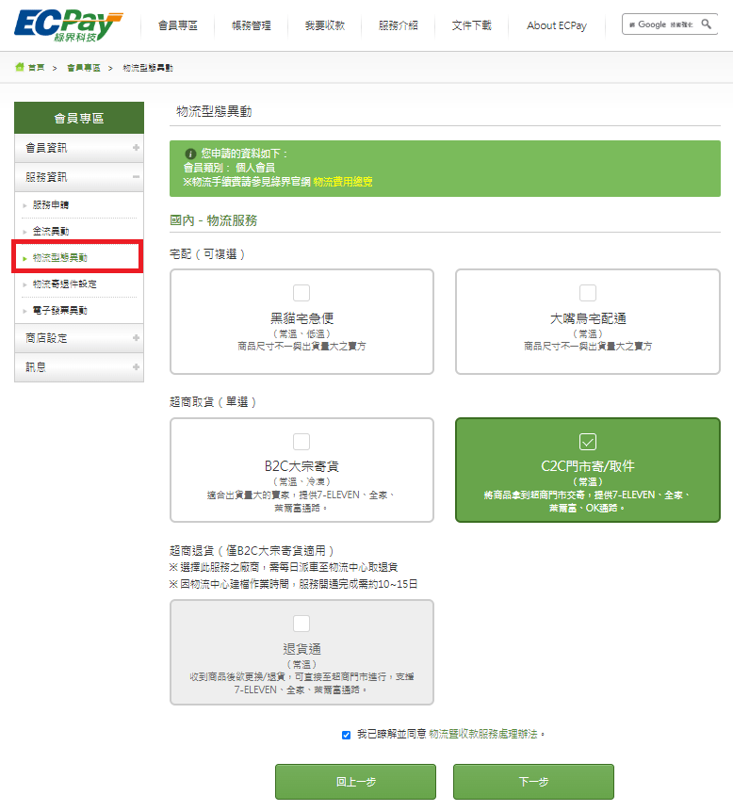Open 我要收款 top menu
Screen dimensions: 733x811
pos(324,25)
